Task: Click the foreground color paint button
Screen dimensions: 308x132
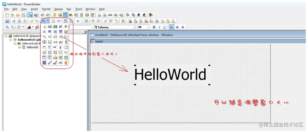Action: click(x=29, y=27)
